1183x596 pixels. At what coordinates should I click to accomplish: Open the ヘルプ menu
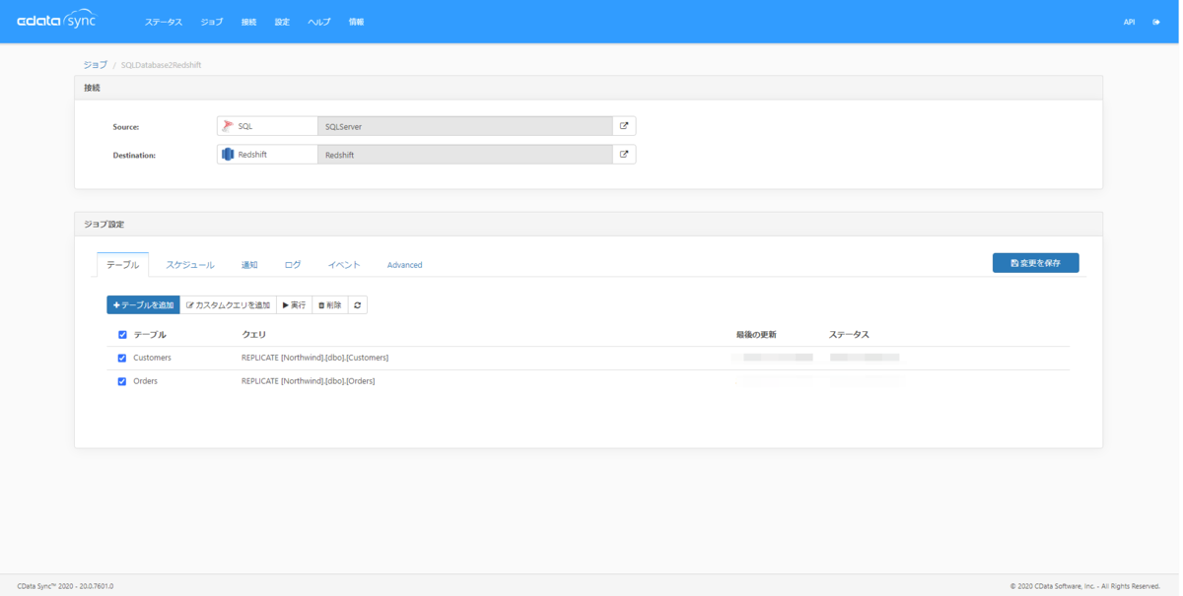[319, 22]
